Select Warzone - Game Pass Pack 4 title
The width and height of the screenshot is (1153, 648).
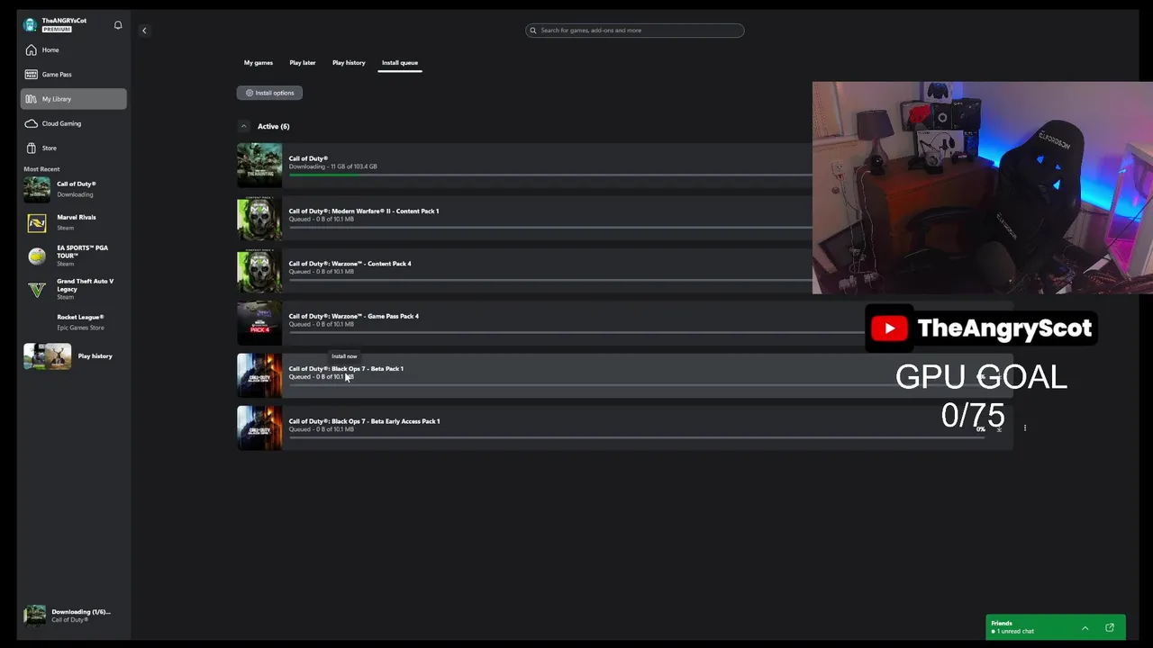coord(353,317)
